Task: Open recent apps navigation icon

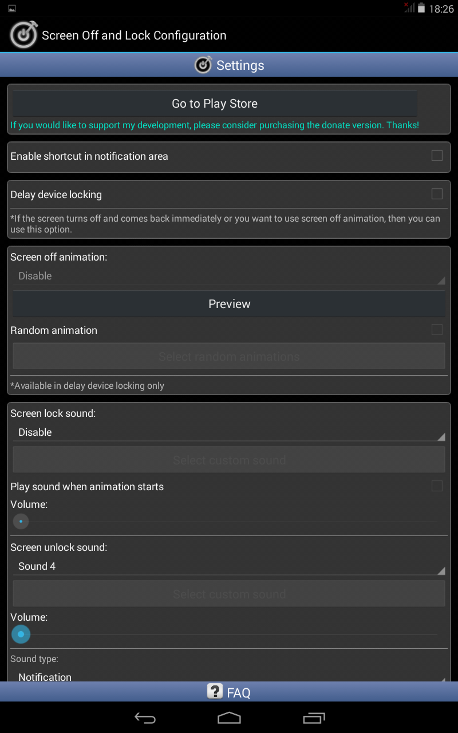Action: point(313,718)
